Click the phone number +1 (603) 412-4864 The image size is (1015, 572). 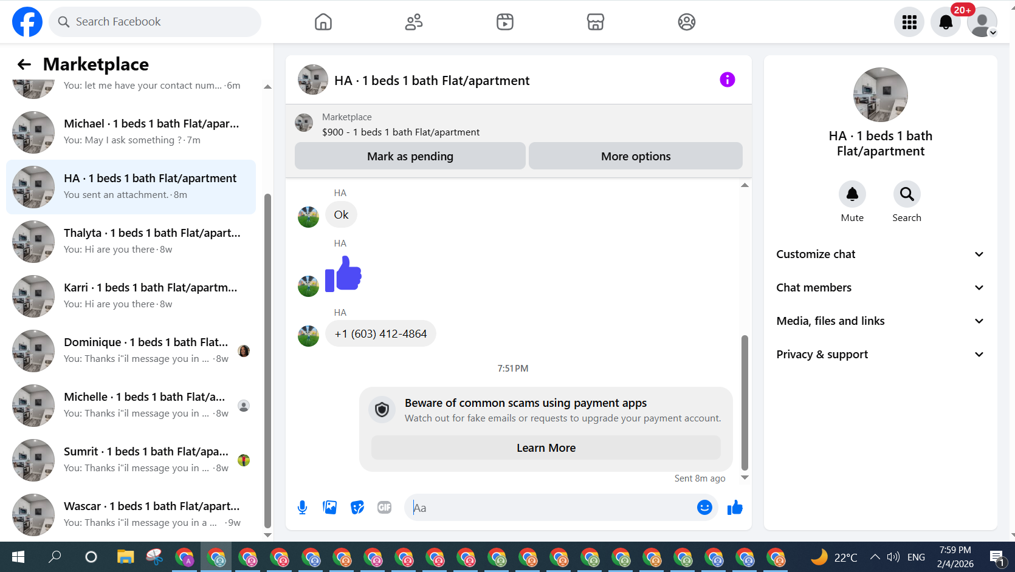(x=380, y=333)
